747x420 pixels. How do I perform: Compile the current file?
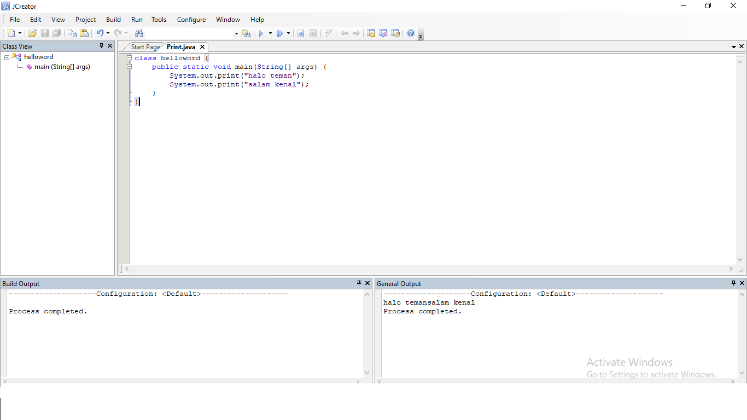(x=301, y=33)
